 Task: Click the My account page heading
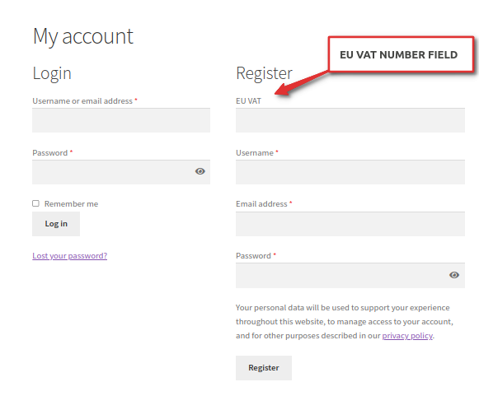(x=83, y=36)
